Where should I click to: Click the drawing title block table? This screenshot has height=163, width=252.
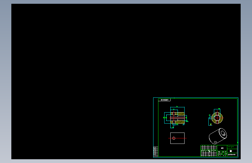pyautogui.click(x=219, y=151)
